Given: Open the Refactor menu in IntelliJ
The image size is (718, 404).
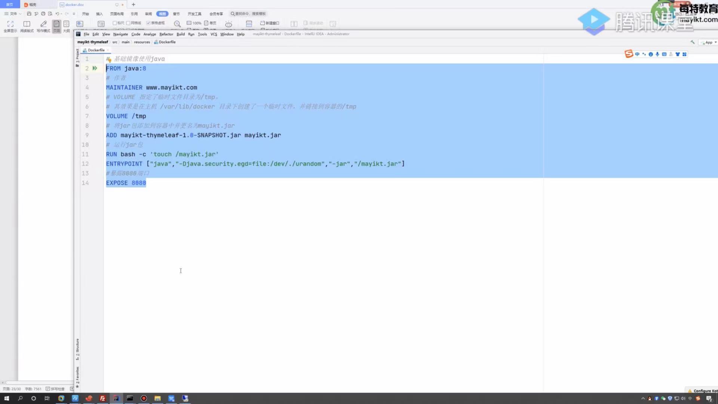Looking at the screenshot, I should [166, 34].
